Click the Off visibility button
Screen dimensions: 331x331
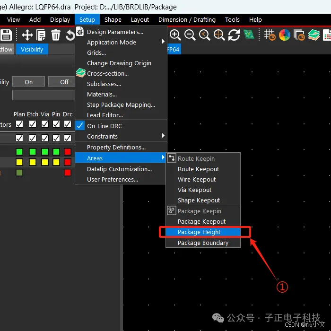(61, 82)
